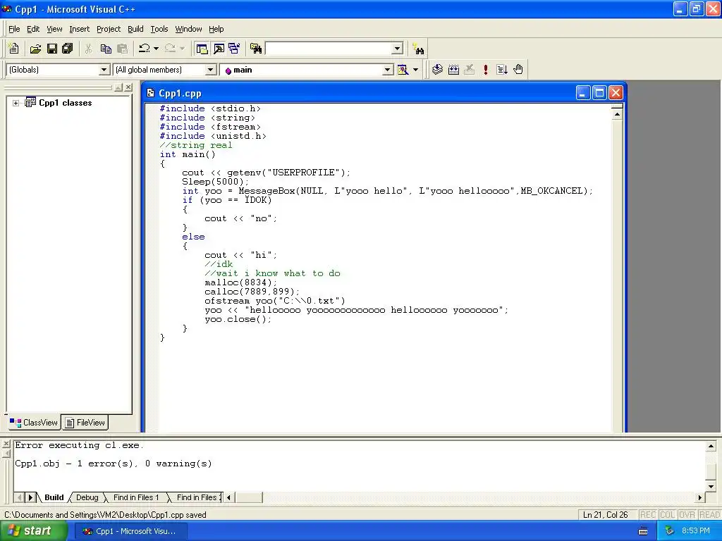Open the Window menu

pos(188,29)
